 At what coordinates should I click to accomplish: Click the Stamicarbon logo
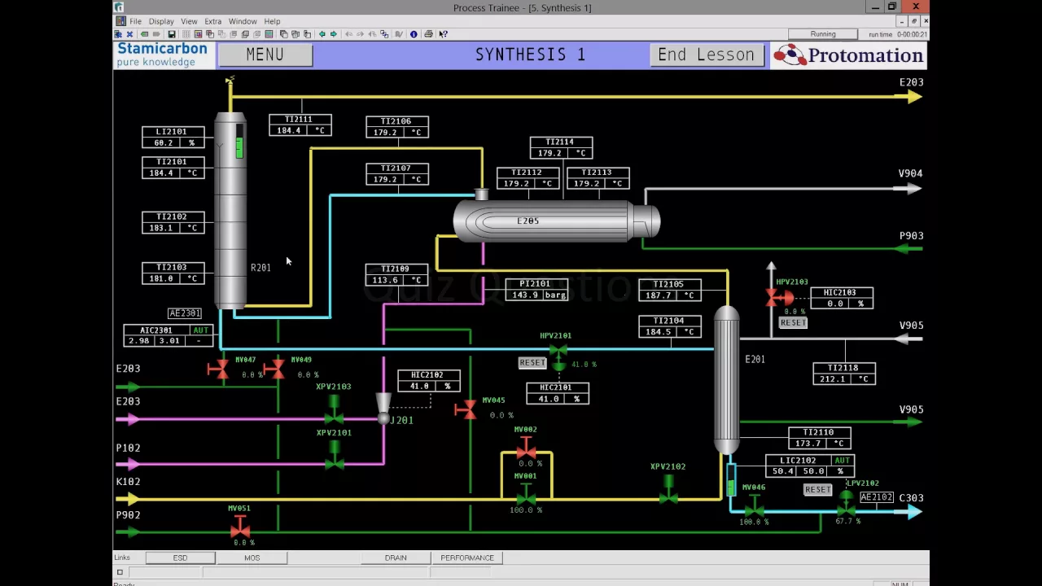coord(162,55)
